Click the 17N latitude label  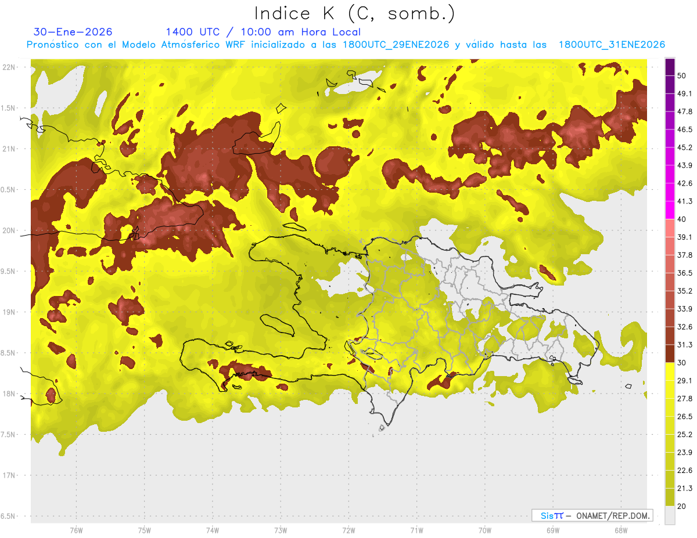(10, 475)
